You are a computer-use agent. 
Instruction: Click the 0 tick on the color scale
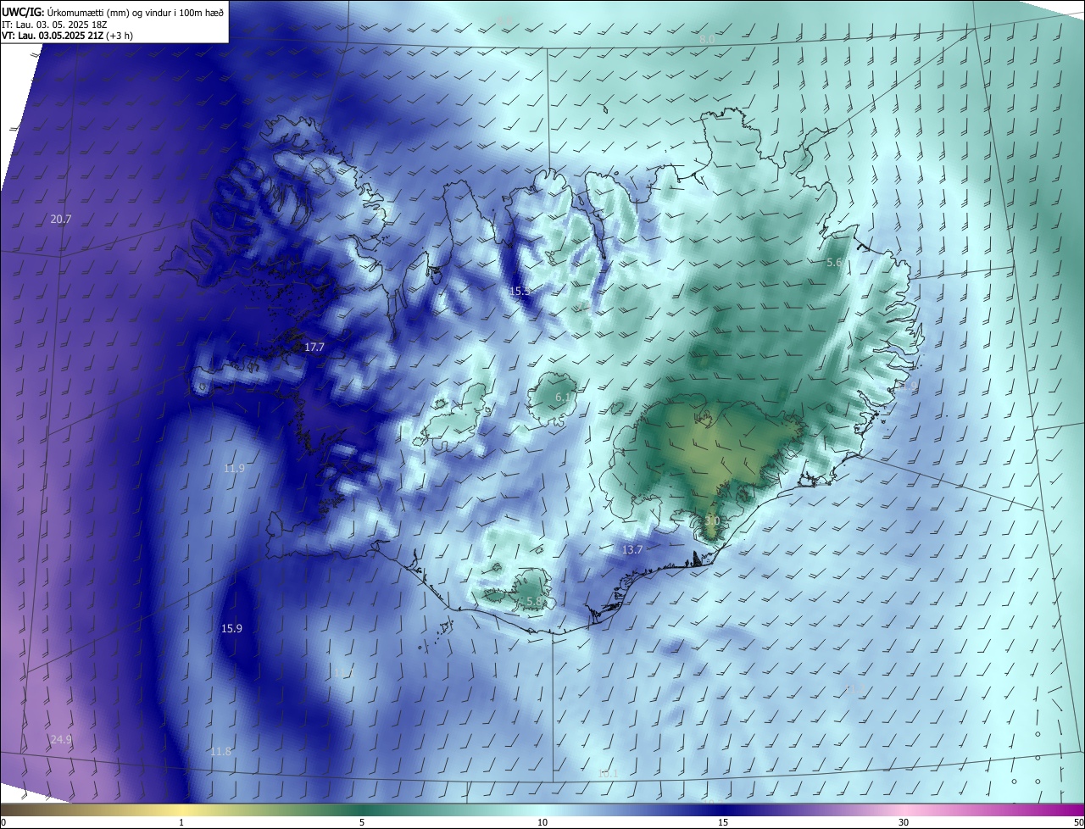click(x=3, y=823)
